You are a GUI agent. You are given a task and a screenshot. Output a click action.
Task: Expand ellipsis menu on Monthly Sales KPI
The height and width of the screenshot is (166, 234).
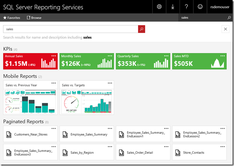pos(110,56)
